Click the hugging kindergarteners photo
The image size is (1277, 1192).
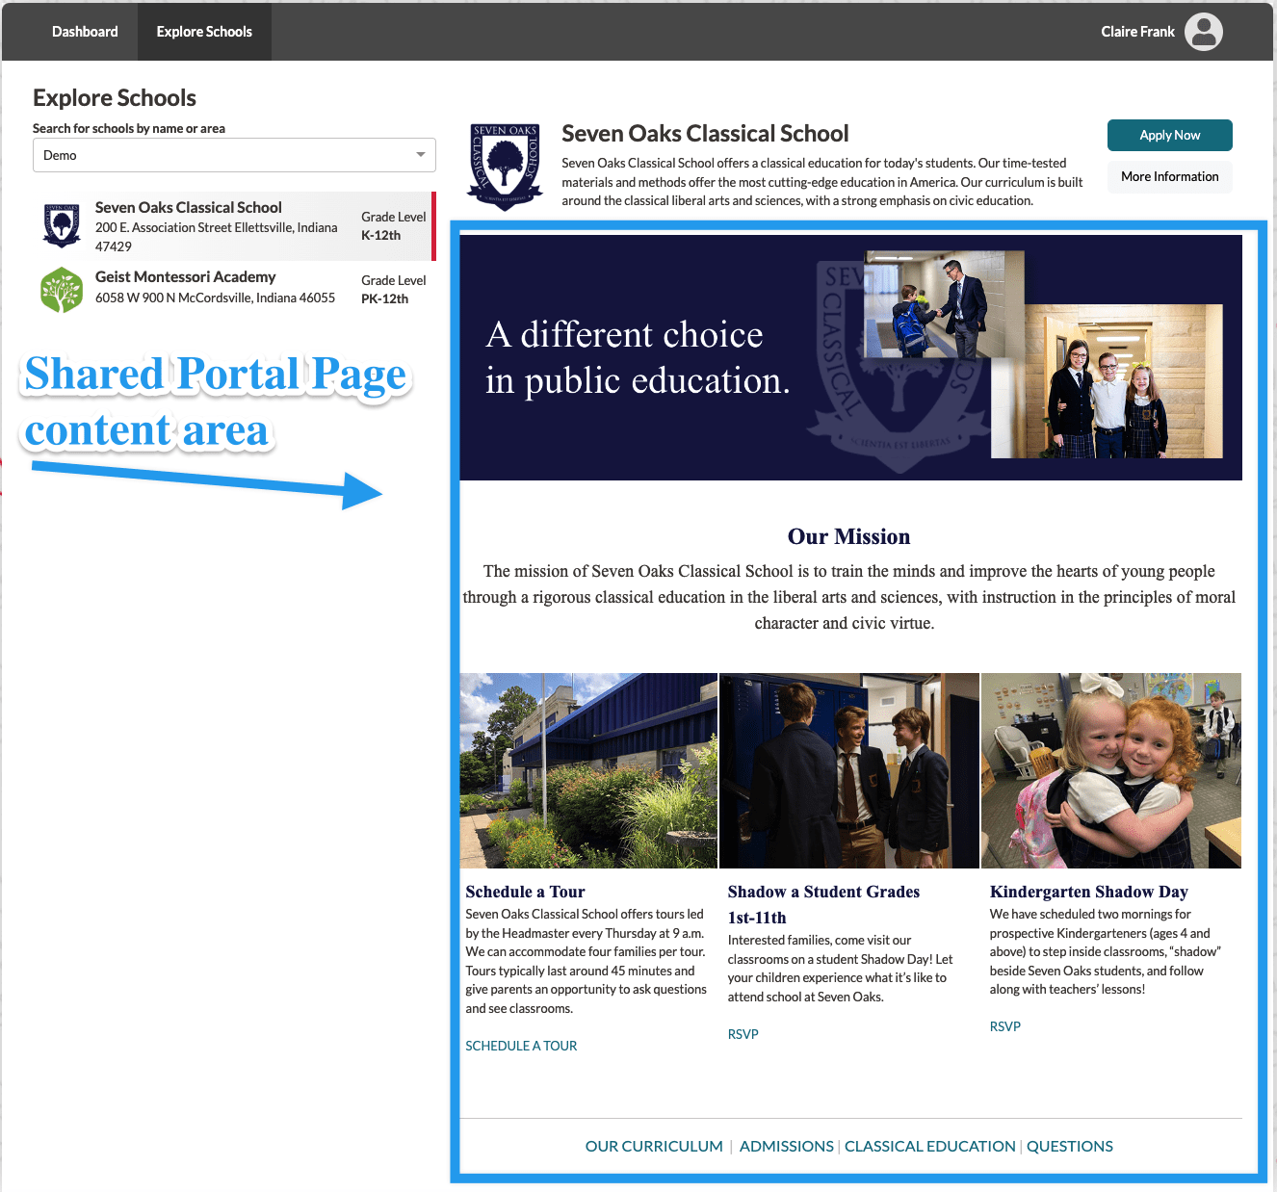(1110, 770)
